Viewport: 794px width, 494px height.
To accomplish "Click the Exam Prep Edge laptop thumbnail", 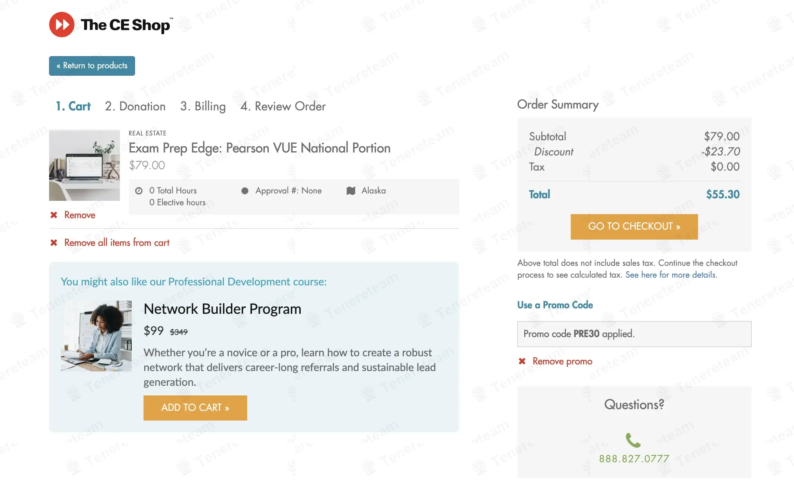I will point(84,165).
